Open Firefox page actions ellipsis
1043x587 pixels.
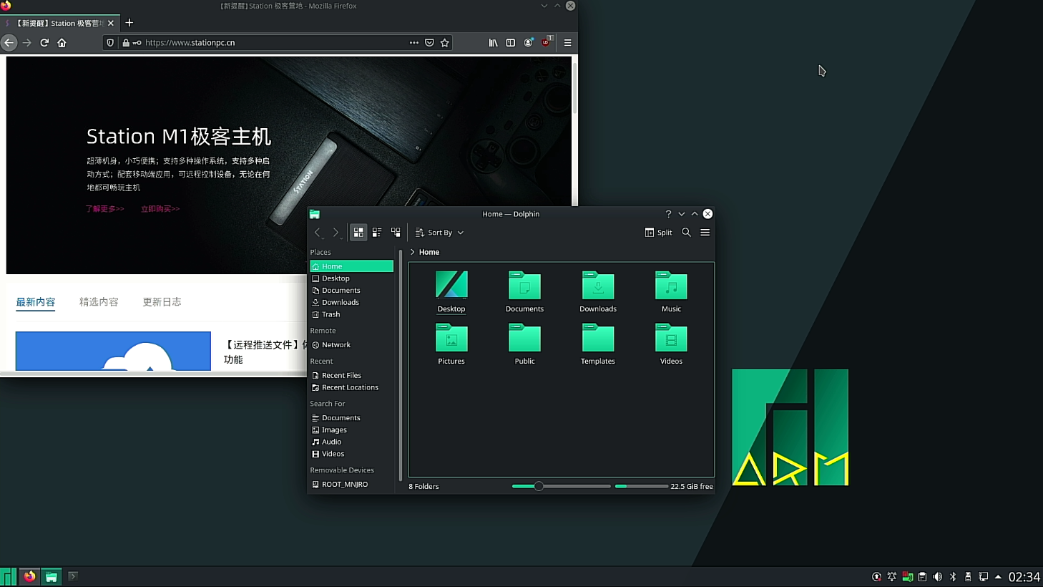pos(413,43)
